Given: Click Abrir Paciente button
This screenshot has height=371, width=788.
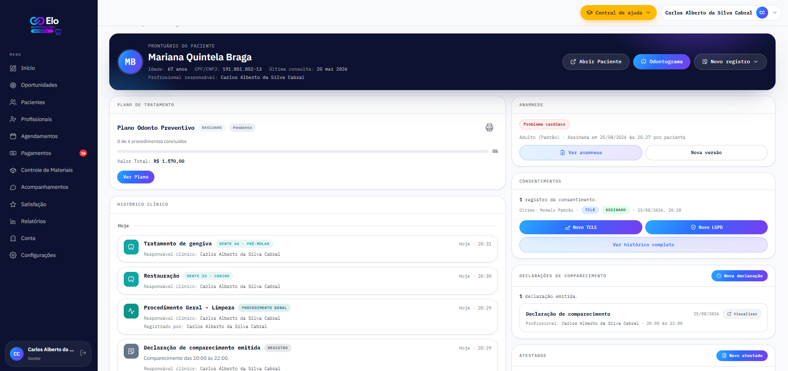Looking at the screenshot, I should (596, 62).
